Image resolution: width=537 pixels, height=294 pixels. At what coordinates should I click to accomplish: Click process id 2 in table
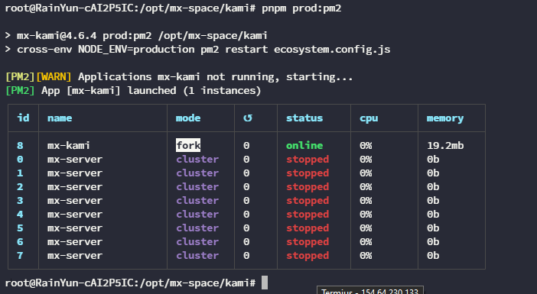(x=20, y=186)
